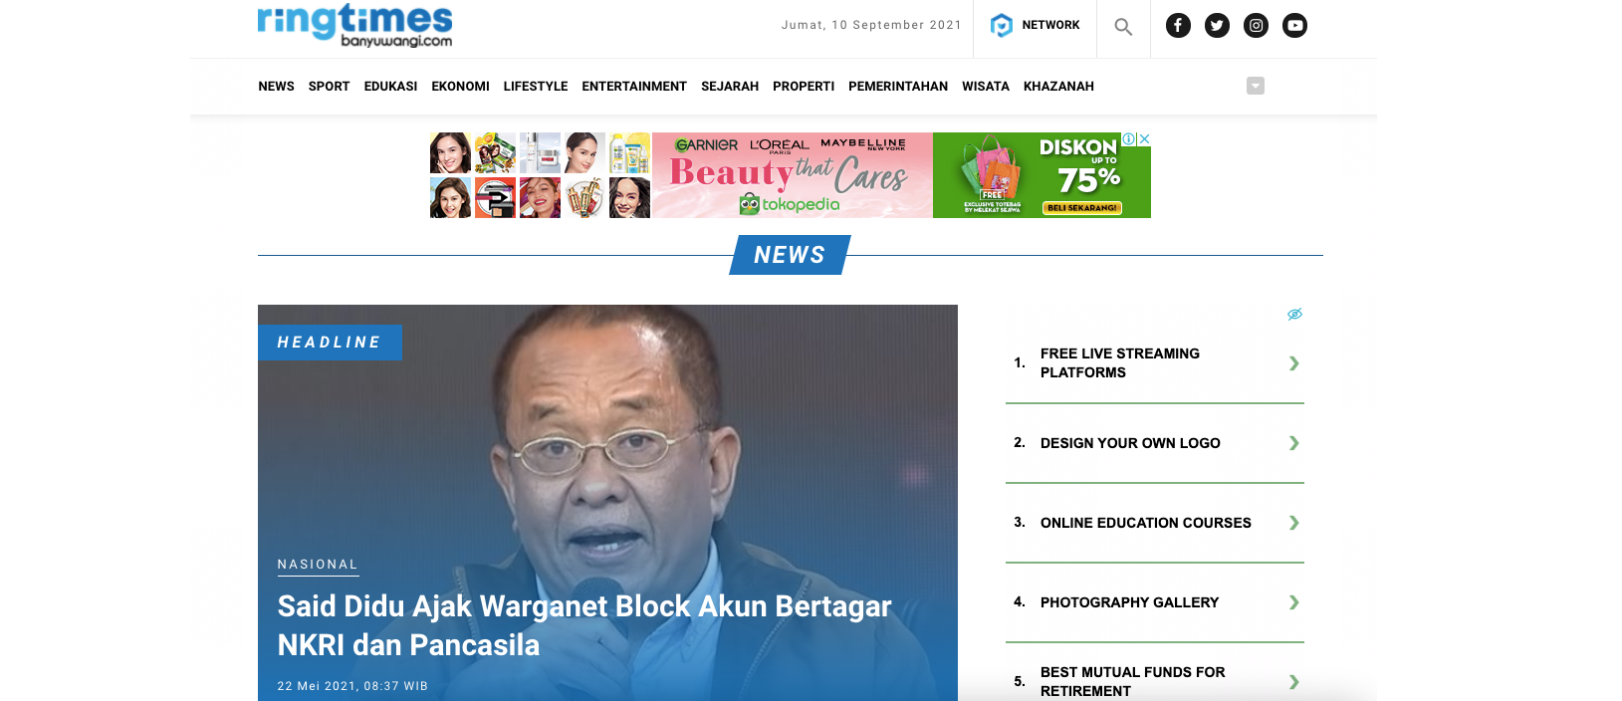This screenshot has height=701, width=1622.
Task: Click the ad info icon on banner
Action: pyautogui.click(x=1129, y=139)
